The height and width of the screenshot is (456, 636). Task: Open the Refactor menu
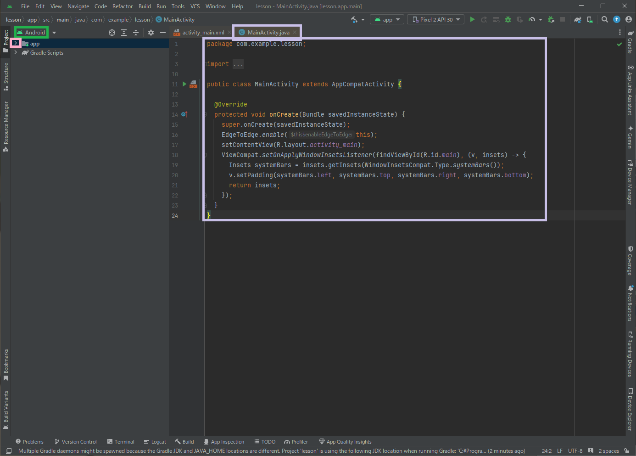point(123,6)
